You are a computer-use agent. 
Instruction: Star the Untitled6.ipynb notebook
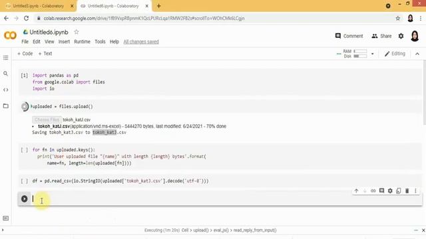(x=77, y=32)
